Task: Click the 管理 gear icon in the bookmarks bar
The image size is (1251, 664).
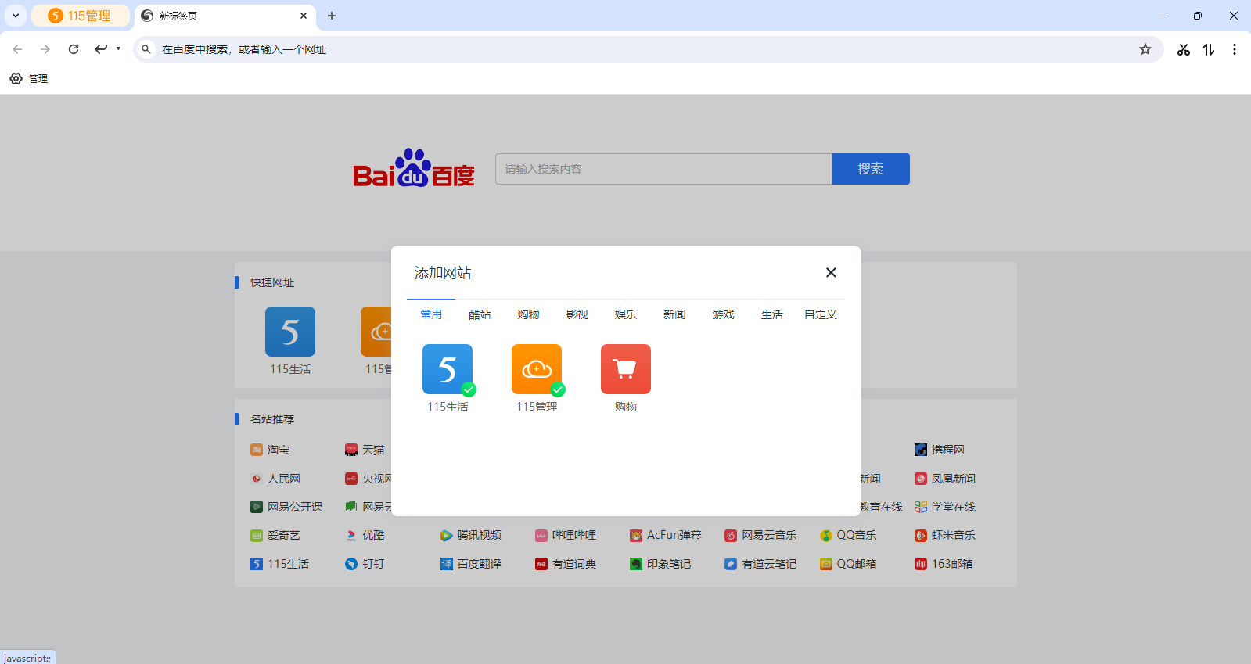Action: point(16,79)
